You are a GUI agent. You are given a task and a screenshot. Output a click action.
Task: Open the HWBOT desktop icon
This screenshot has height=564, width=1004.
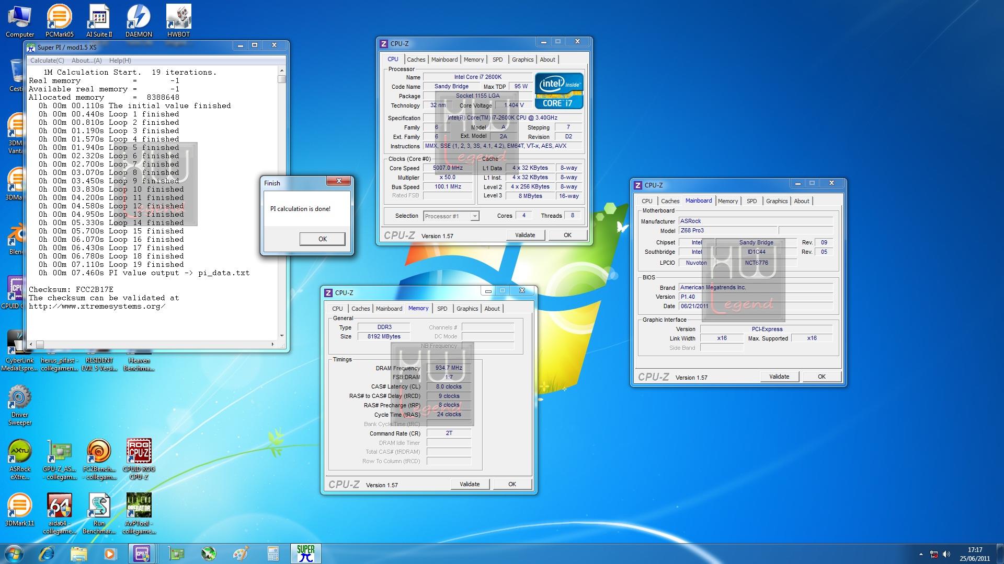pyautogui.click(x=178, y=21)
